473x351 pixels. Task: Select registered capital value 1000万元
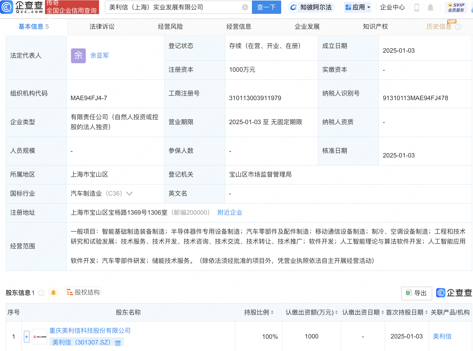pos(242,70)
